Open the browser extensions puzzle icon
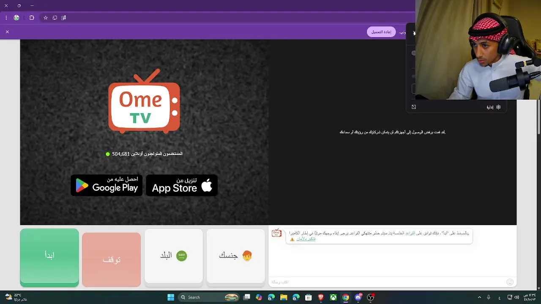The image size is (541, 304). (32, 18)
